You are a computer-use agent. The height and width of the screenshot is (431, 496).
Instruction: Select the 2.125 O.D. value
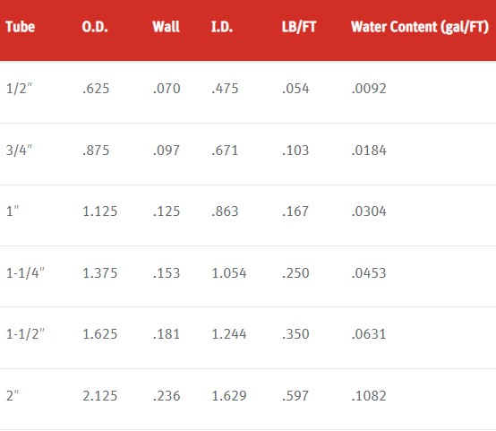click(x=100, y=396)
